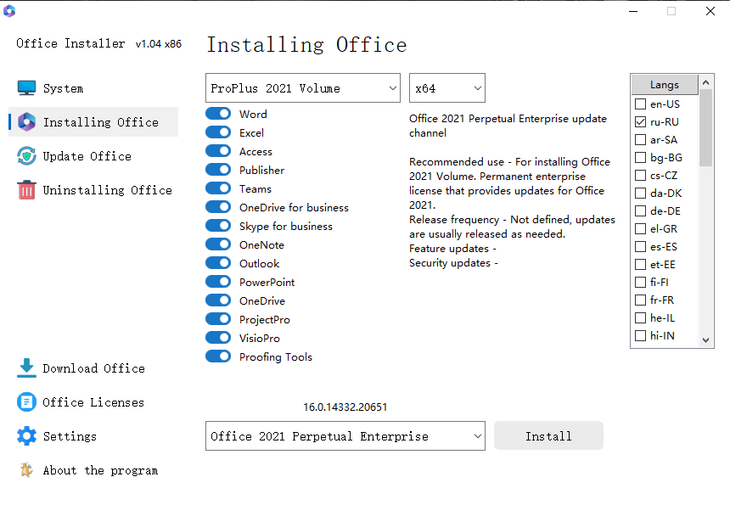Click the Uninstalling Office trash icon
The image size is (730, 505).
click(25, 189)
